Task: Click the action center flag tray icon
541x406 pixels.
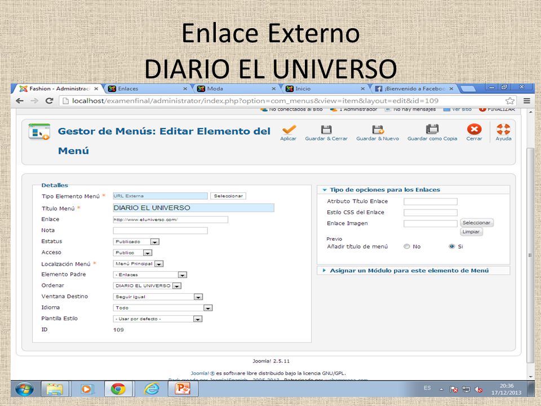Action: click(454, 389)
